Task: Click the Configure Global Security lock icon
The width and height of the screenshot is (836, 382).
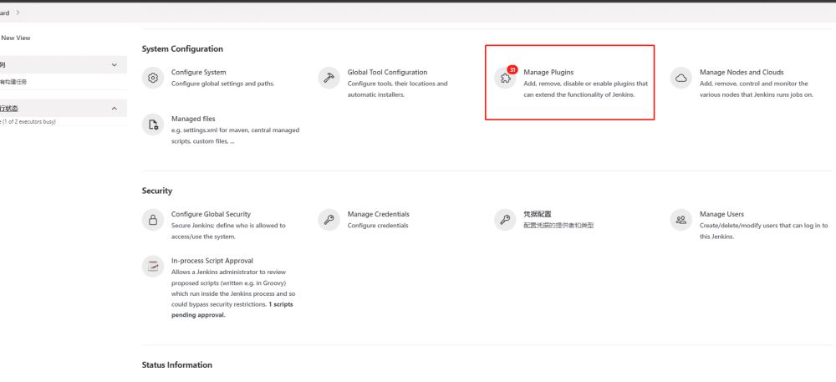Action: [x=153, y=220]
